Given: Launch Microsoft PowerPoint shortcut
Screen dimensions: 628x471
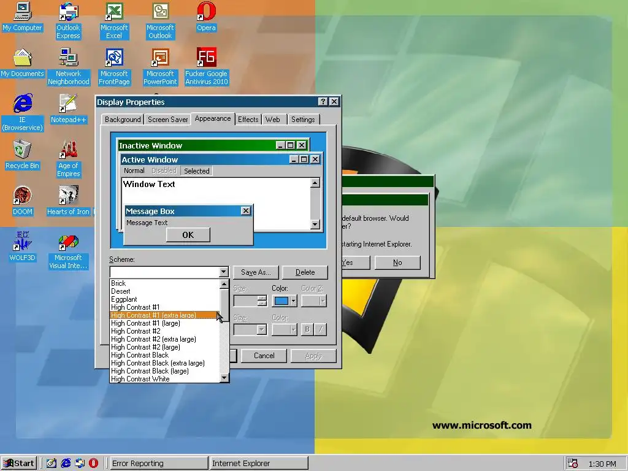Looking at the screenshot, I should point(160,67).
